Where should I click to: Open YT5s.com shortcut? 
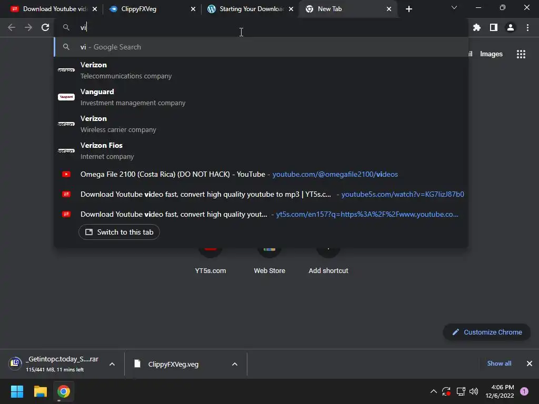point(211,261)
